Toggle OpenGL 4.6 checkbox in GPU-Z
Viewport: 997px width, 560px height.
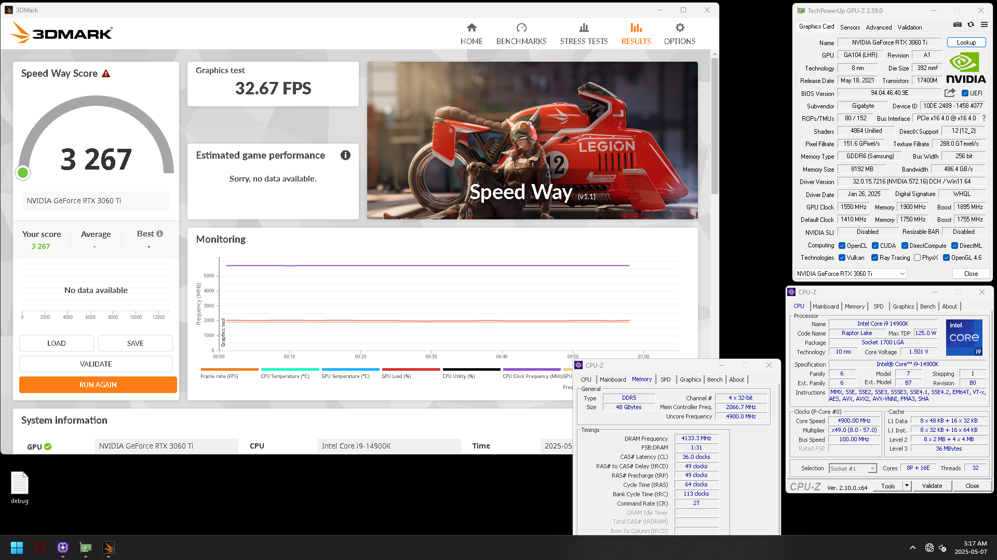tap(946, 258)
